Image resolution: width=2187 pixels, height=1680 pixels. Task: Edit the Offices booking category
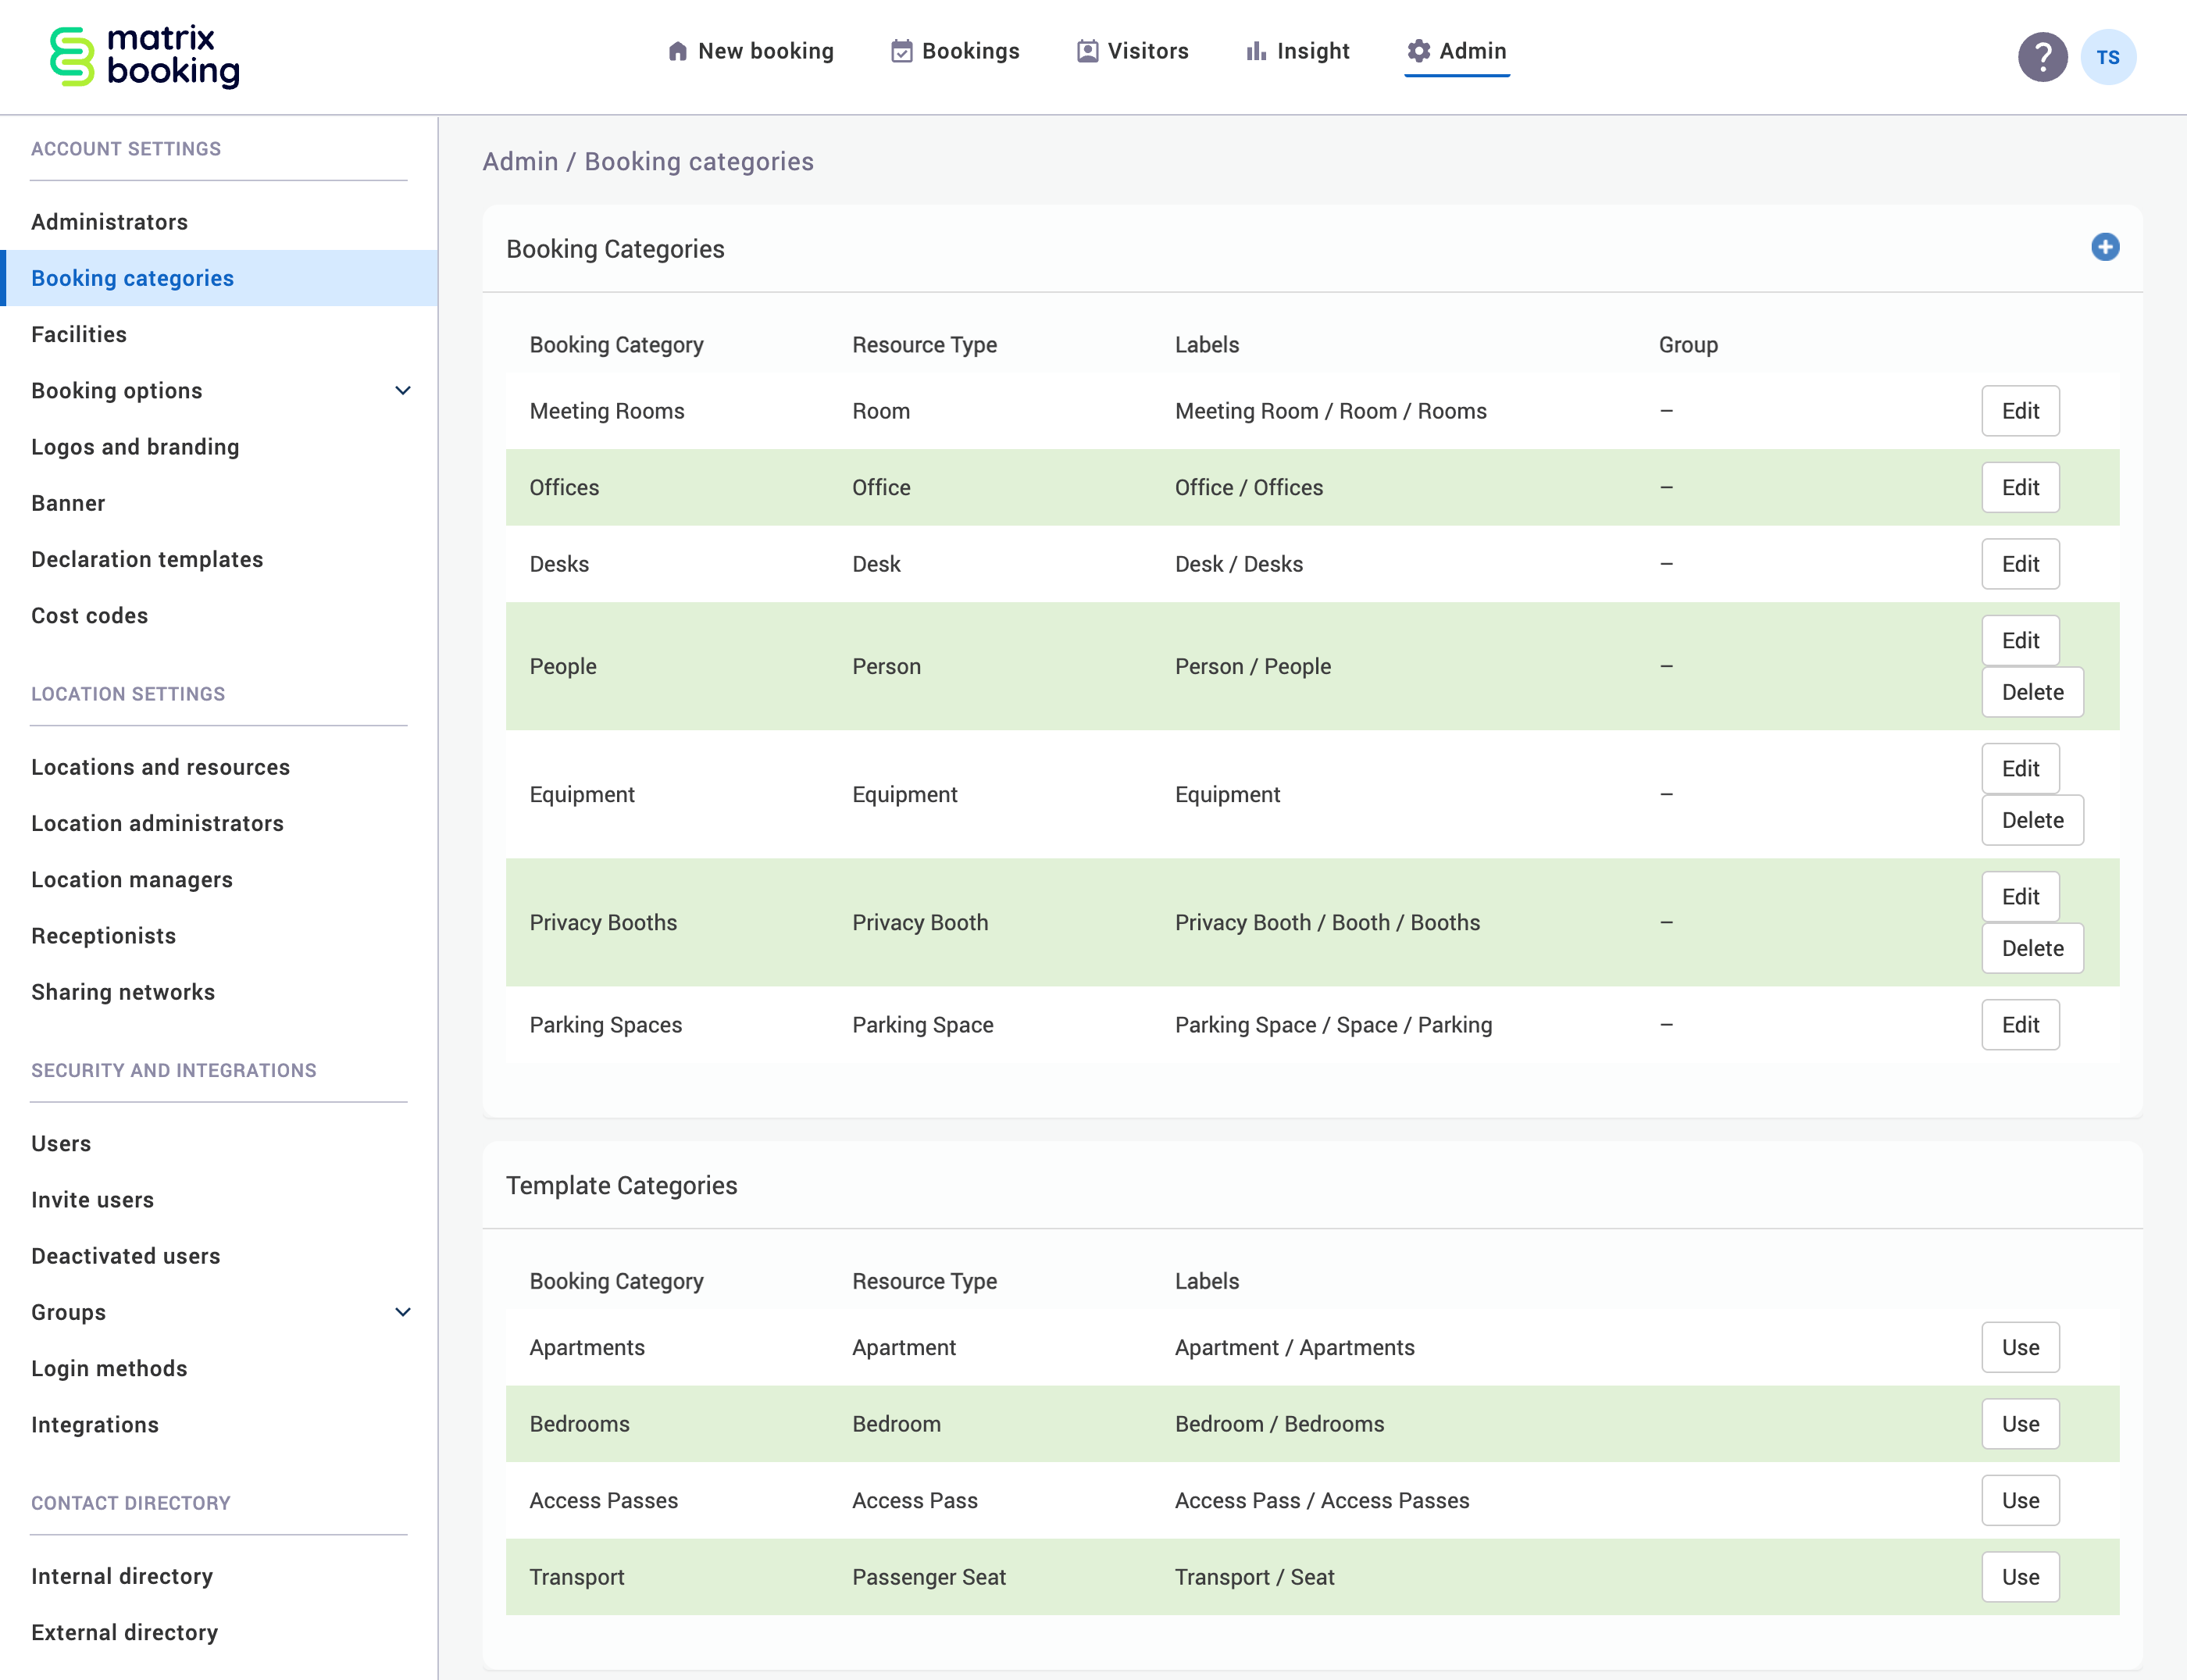pos(2019,487)
